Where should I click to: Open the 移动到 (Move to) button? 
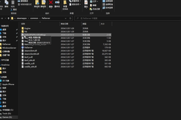click(37, 4)
